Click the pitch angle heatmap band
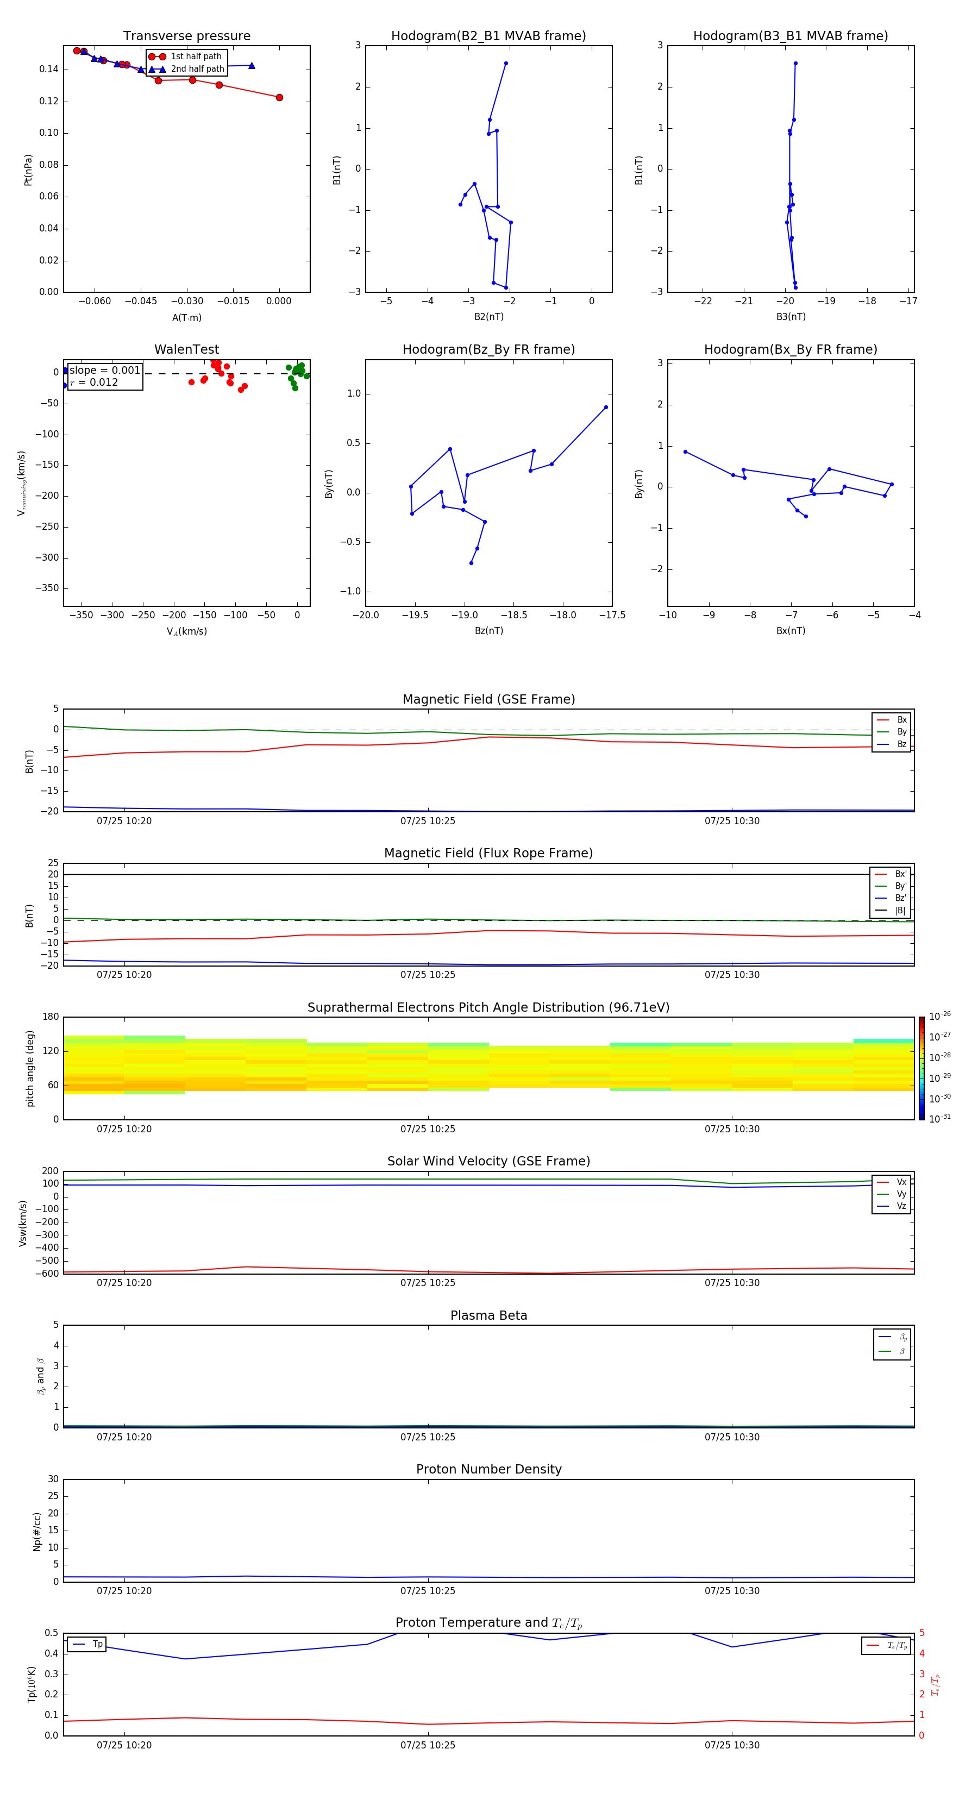This screenshot has width=978, height=1793. [x=488, y=1065]
